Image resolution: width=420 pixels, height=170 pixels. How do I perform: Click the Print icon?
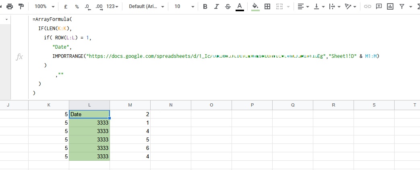point(9,6)
